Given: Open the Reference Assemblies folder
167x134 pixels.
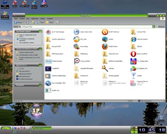Looking at the screenshot, I should point(105,61).
